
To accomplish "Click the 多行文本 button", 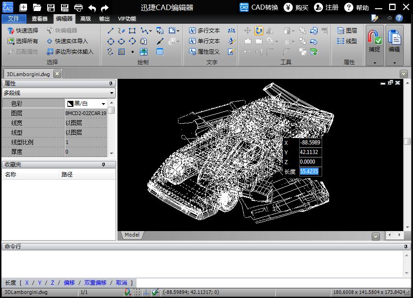I will [x=204, y=31].
